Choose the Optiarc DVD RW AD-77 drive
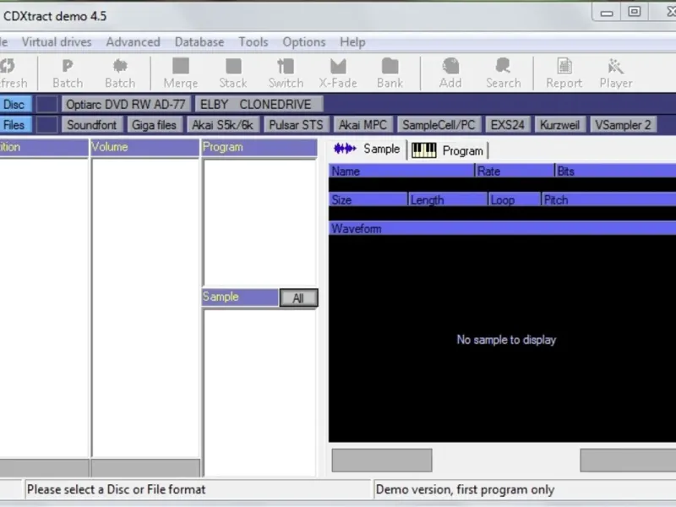Viewport: 676px width, 507px height. click(125, 104)
